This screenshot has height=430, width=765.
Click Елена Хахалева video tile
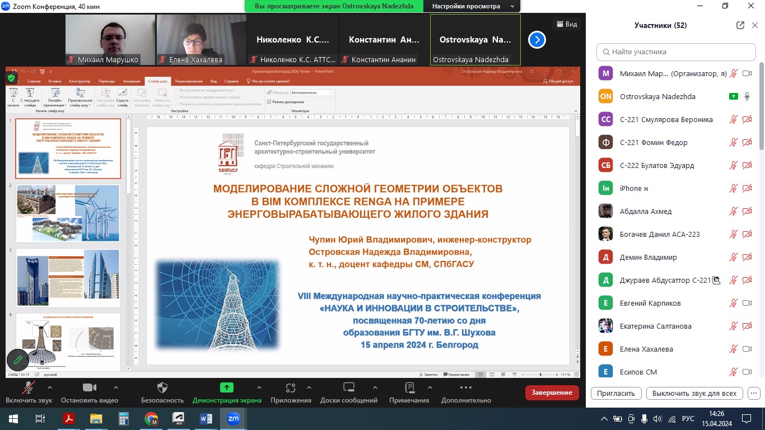point(202,40)
